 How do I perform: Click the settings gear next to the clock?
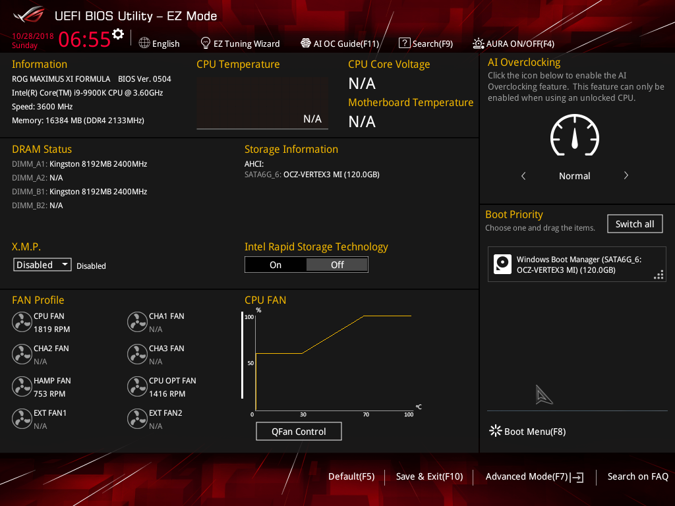pyautogui.click(x=118, y=34)
